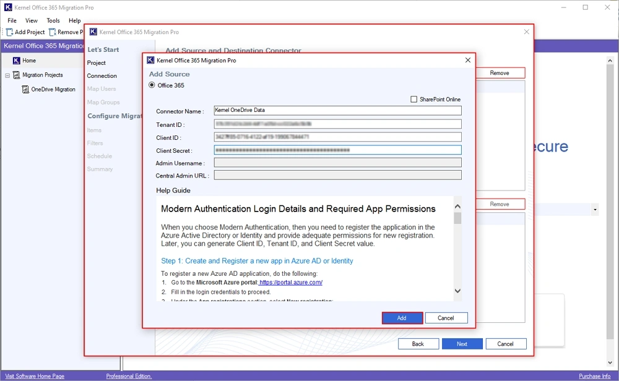Click the Remove Project toolbar icon
Image resolution: width=619 pixels, height=381 pixels.
click(52, 32)
